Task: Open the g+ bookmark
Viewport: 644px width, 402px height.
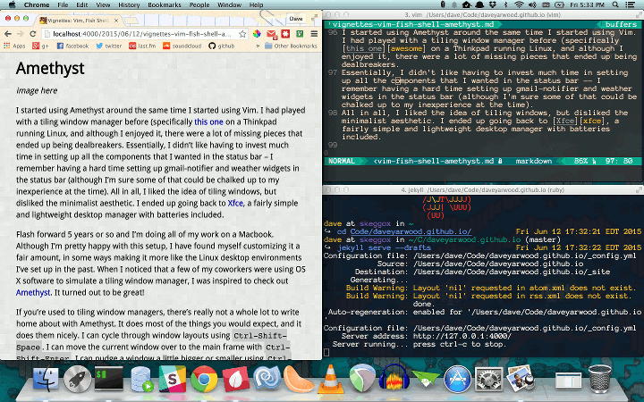Action: (x=40, y=46)
